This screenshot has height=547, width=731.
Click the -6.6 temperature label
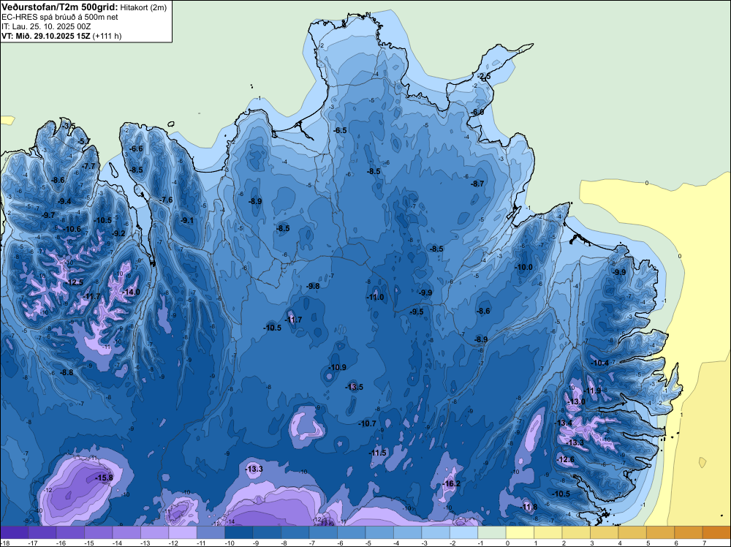point(136,148)
